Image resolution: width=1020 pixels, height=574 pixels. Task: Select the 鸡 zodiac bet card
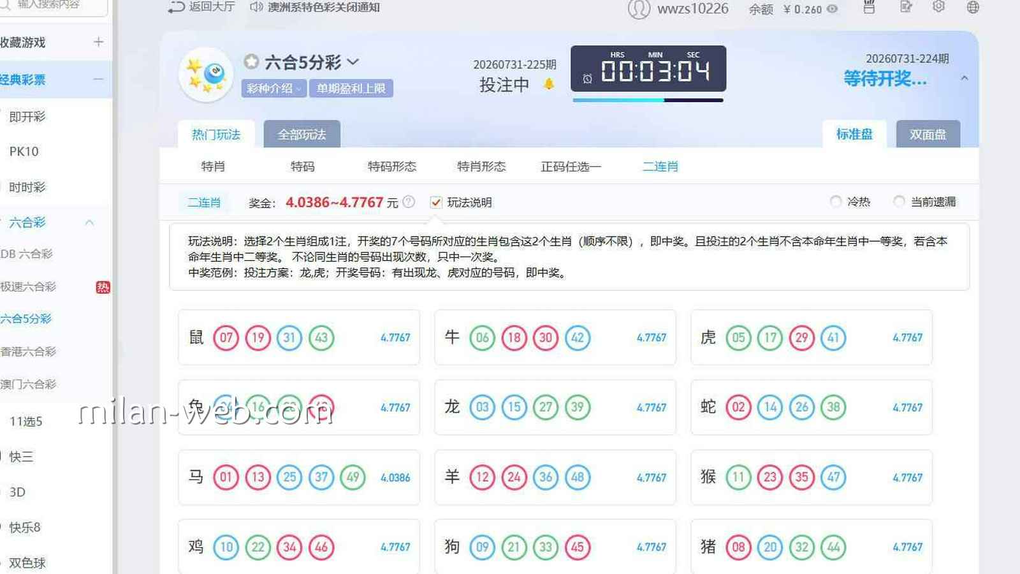tap(299, 547)
